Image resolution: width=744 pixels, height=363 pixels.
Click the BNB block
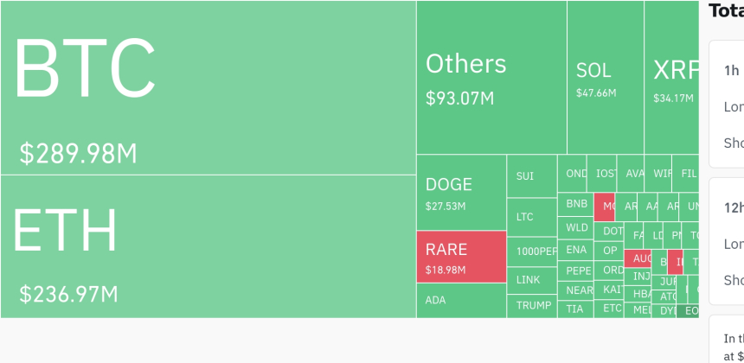point(575,204)
